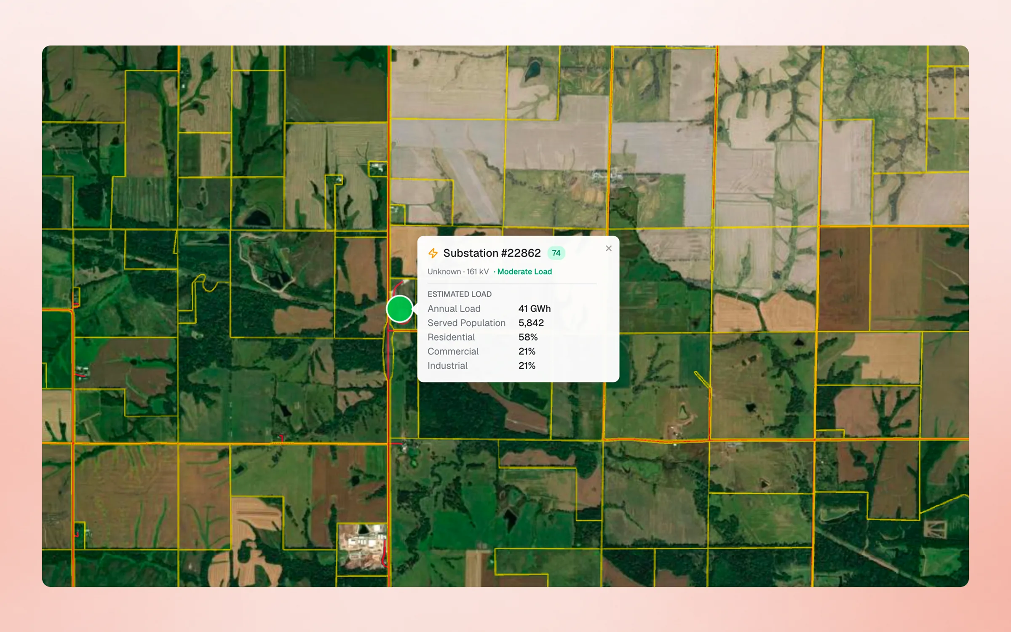Select the Substation #22862 title
This screenshot has width=1011, height=632.
pos(492,253)
